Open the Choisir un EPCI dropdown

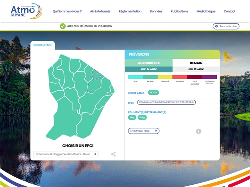(66, 154)
